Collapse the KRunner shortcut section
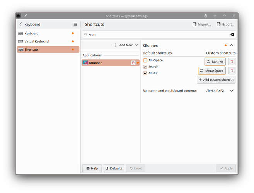 click(232, 46)
